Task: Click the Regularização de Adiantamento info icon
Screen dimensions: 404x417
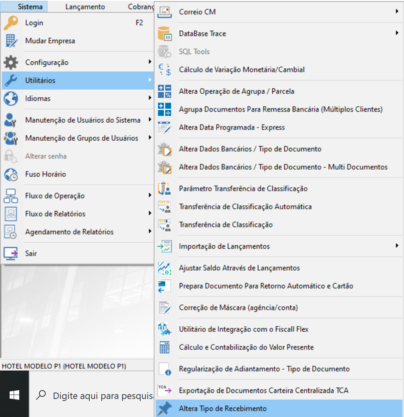Action: pyautogui.click(x=165, y=369)
